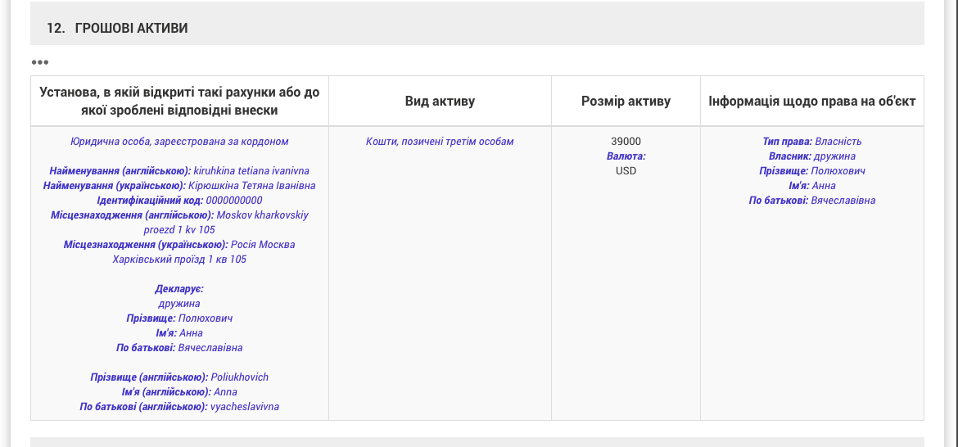Click the USD currency value

[x=626, y=171]
